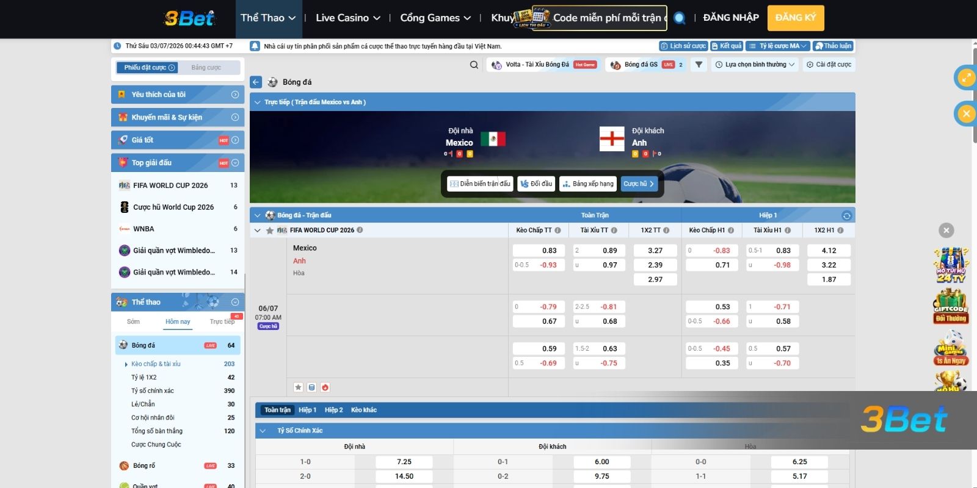Click ĐĂNG NHẬP login link
The image size is (977, 488).
pyautogui.click(x=731, y=18)
